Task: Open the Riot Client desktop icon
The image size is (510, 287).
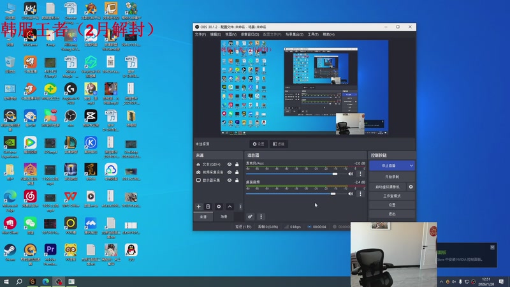Action: (10, 226)
